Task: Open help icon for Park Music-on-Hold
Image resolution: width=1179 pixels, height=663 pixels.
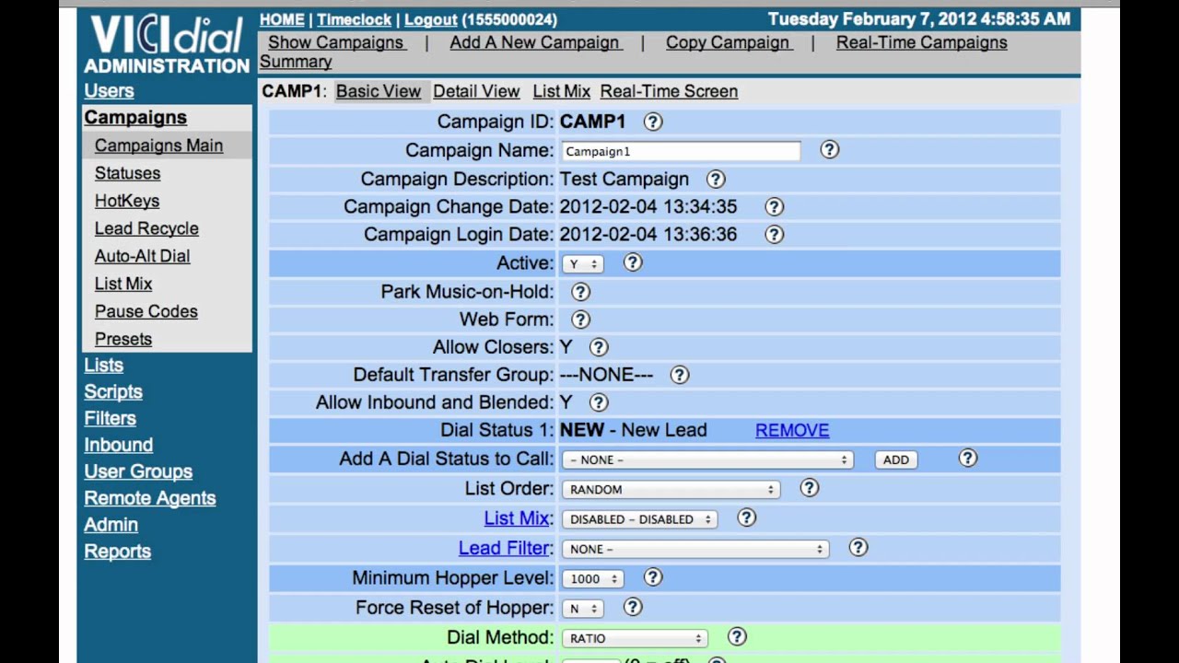Action: pos(580,292)
